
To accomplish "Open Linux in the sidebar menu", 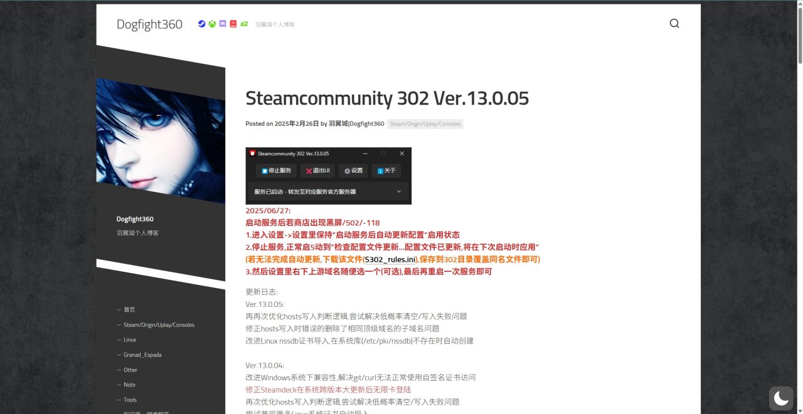I will click(130, 339).
